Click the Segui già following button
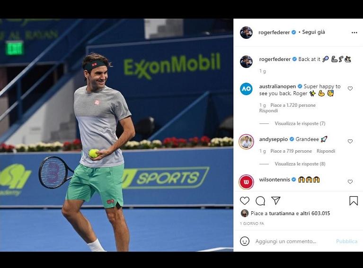The image size is (363, 268). [x=313, y=32]
